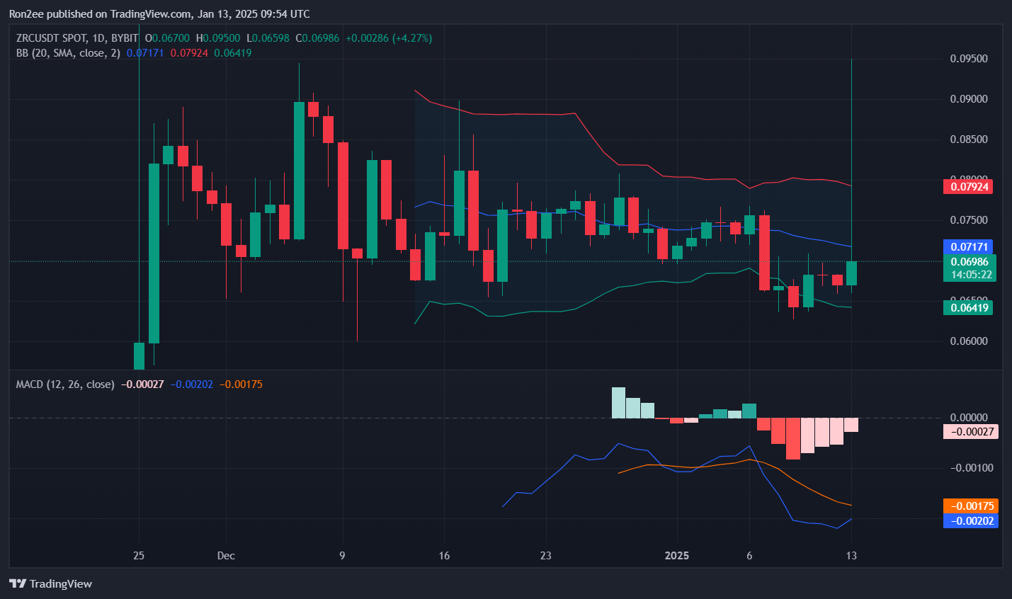1012x599 pixels.
Task: Click the 25 date label on time axis
Action: click(139, 556)
